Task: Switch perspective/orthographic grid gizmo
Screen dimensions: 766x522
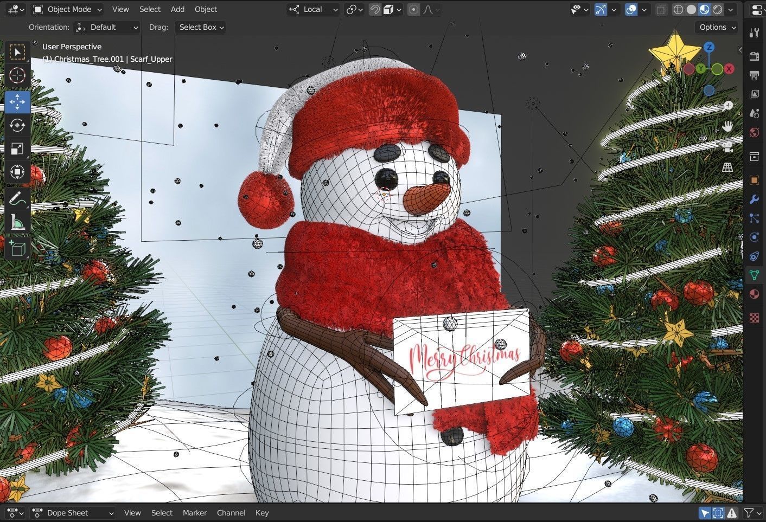Action: tap(727, 167)
